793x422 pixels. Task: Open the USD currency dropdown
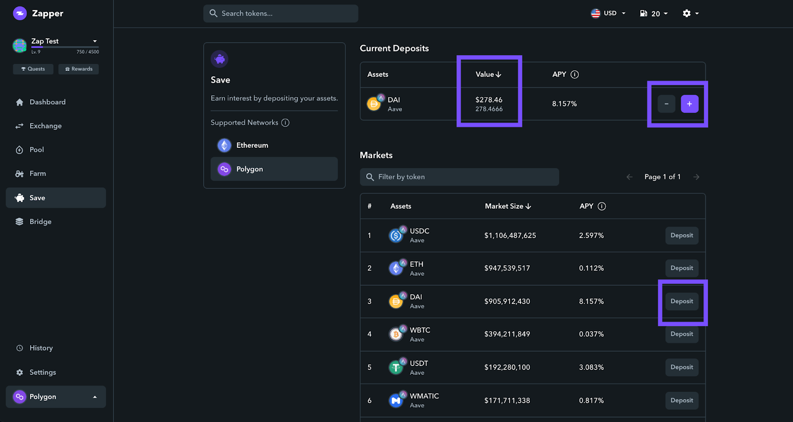609,13
